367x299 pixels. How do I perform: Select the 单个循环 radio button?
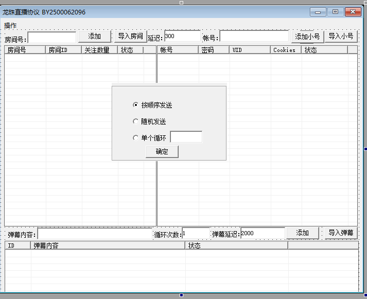pos(136,137)
